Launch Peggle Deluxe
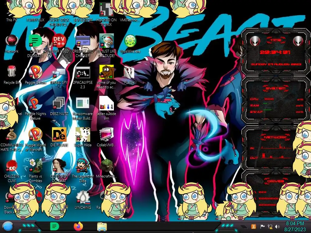The image size is (311, 233). pyautogui.click(x=35, y=72)
